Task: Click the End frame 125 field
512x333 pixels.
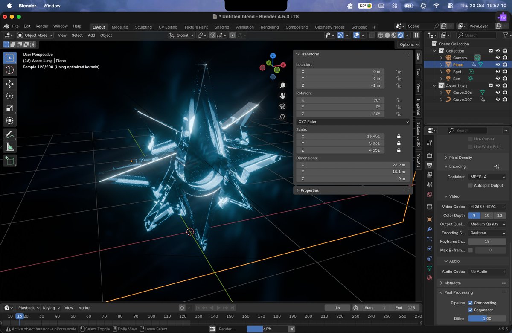Action: (x=405, y=308)
